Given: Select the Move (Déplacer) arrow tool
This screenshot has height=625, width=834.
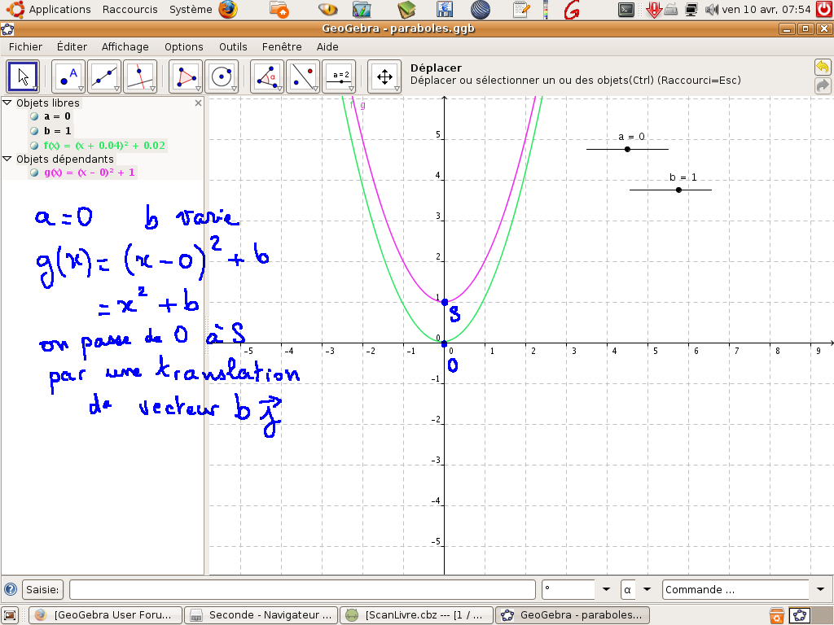Looking at the screenshot, I should coord(23,76).
